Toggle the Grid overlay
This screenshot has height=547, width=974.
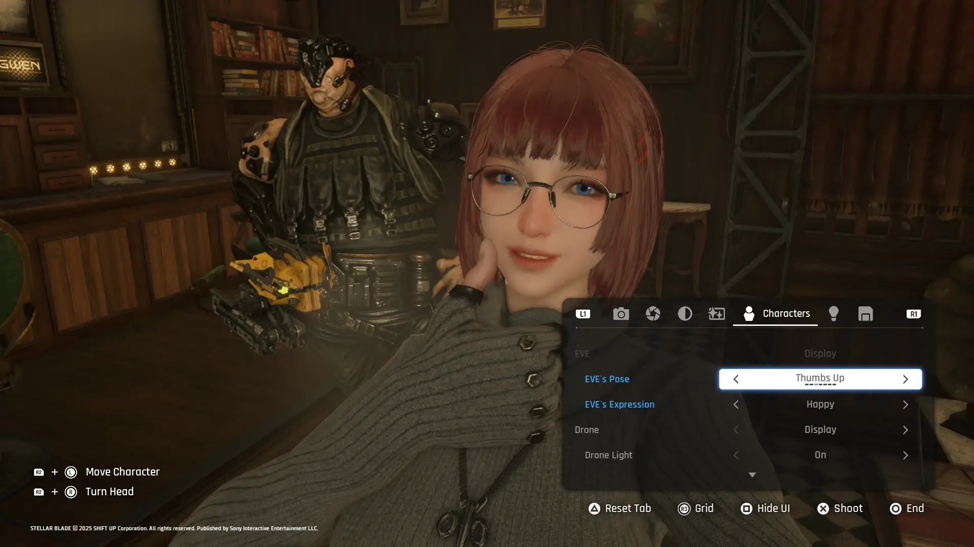pyautogui.click(x=695, y=508)
